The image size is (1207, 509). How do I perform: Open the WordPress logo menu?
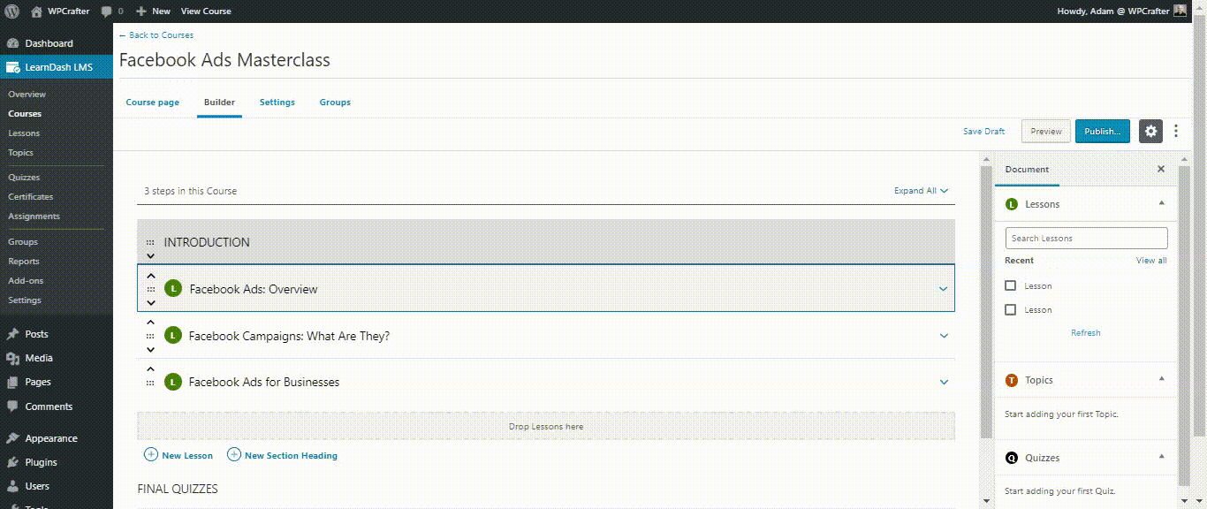pyautogui.click(x=11, y=11)
